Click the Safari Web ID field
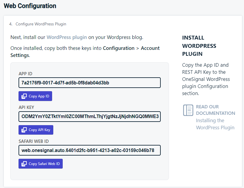The width and height of the screenshot is (244, 188). [89, 150]
